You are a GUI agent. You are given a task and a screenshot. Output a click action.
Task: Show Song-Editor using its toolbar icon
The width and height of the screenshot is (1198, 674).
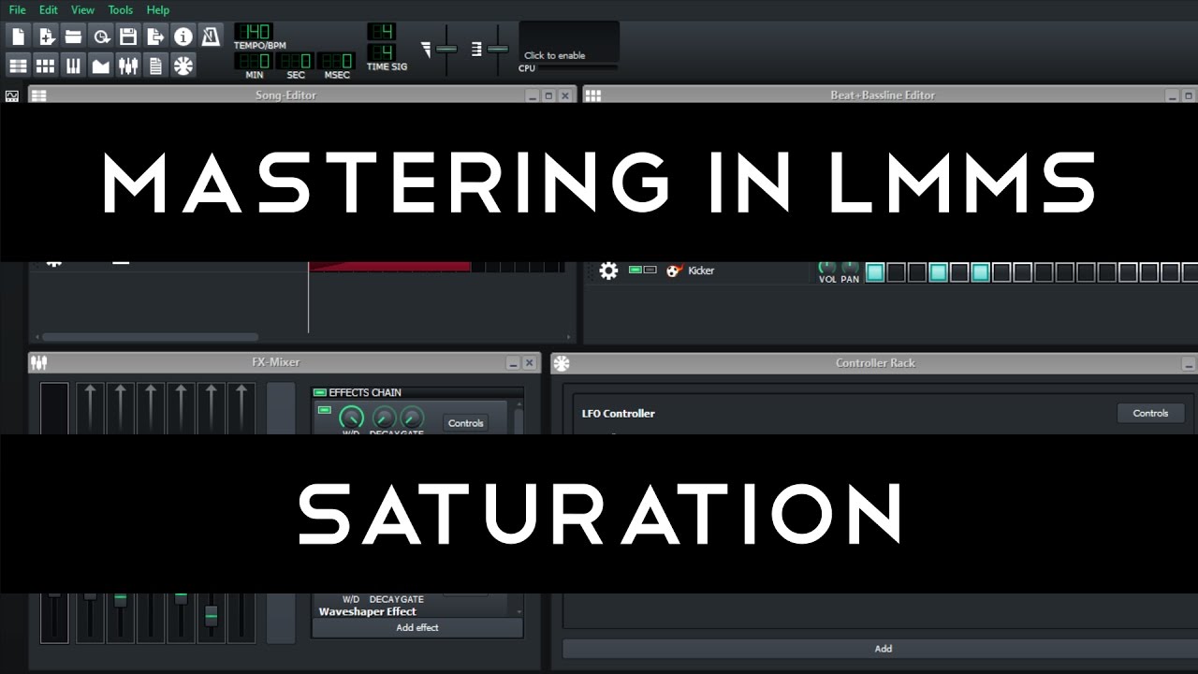tap(19, 65)
